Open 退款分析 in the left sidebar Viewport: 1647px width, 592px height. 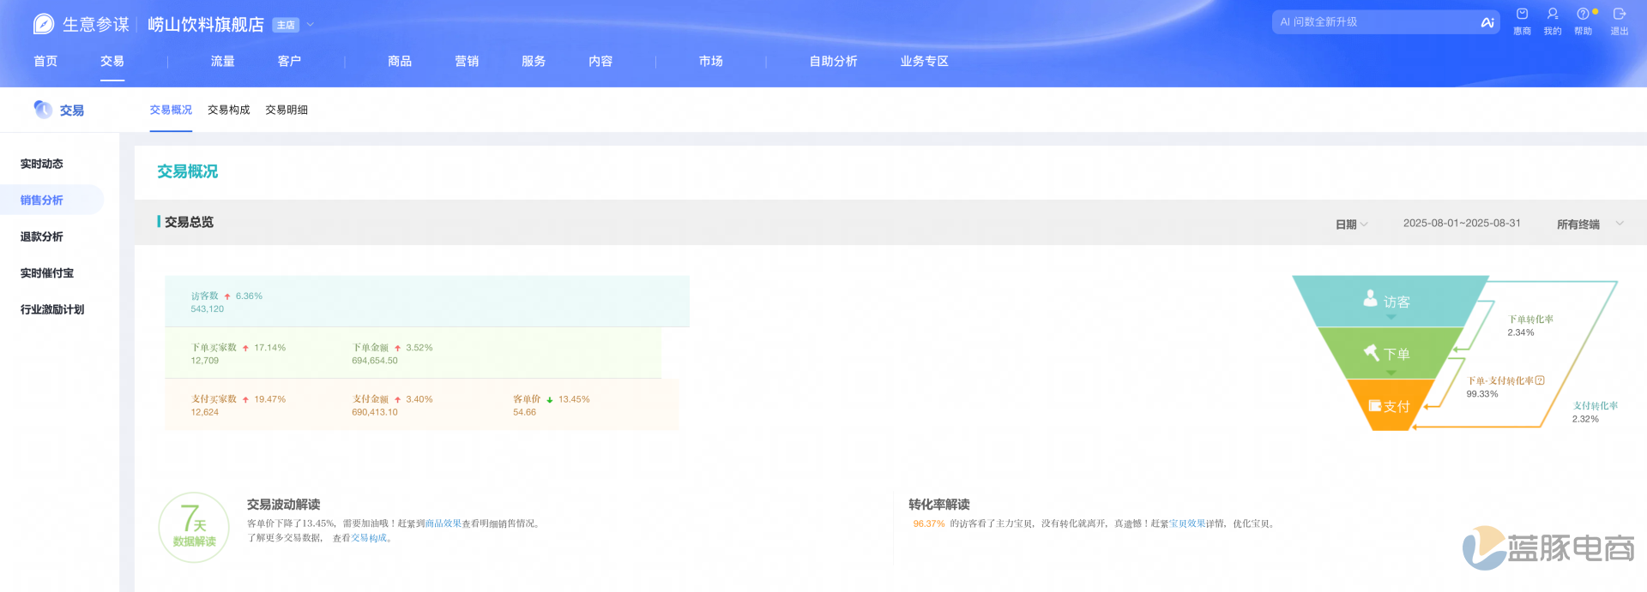click(42, 236)
